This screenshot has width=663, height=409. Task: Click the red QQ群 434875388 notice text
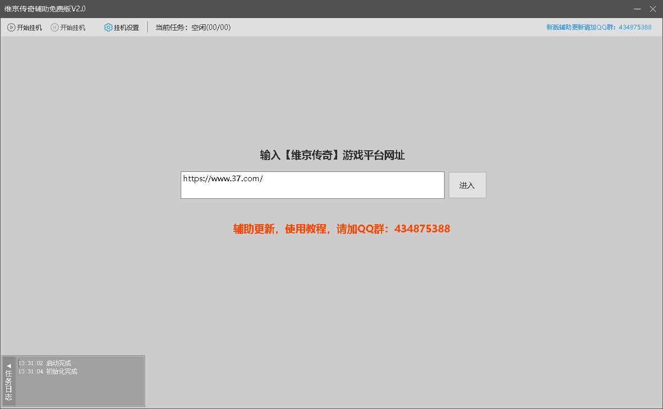click(342, 229)
